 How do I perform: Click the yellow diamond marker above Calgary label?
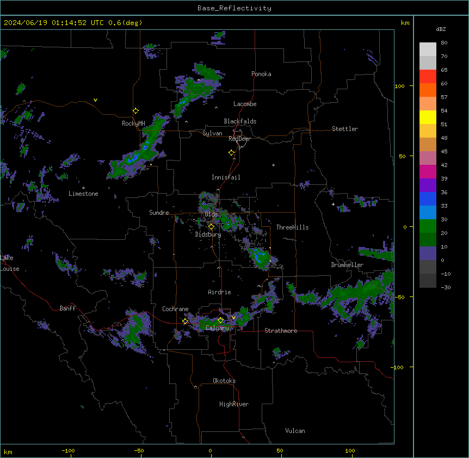point(220,320)
